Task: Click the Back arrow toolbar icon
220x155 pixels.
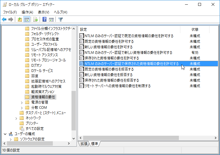Action: point(4,19)
